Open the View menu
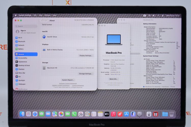Viewport: 191px width, 127px height. coord(40,15)
